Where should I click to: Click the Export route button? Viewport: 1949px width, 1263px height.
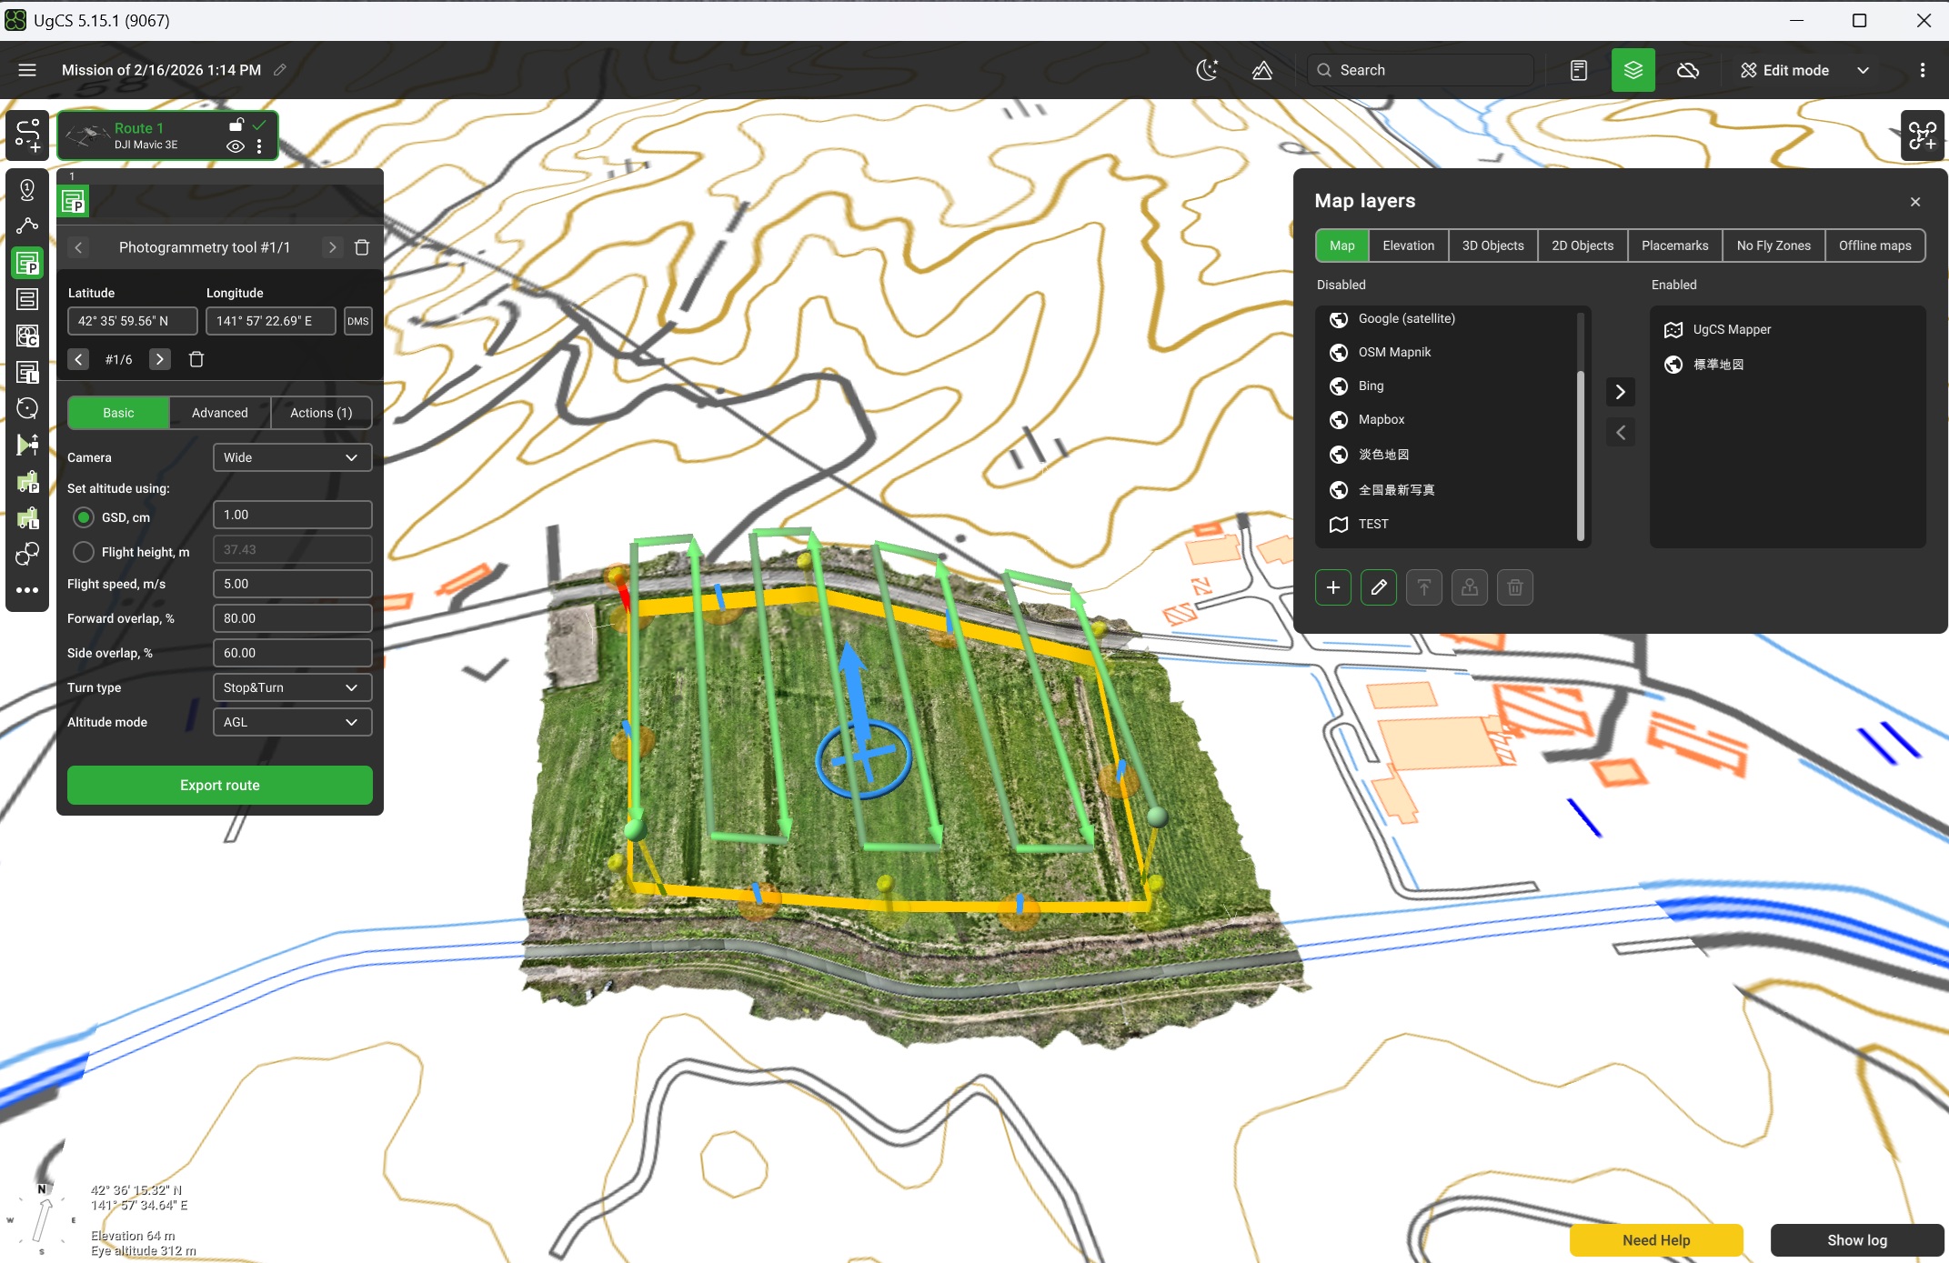coord(219,785)
